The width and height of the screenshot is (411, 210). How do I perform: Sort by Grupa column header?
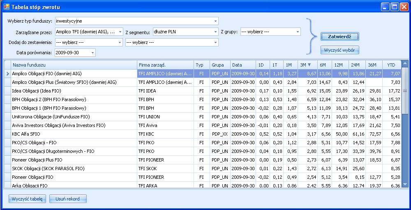point(220,65)
